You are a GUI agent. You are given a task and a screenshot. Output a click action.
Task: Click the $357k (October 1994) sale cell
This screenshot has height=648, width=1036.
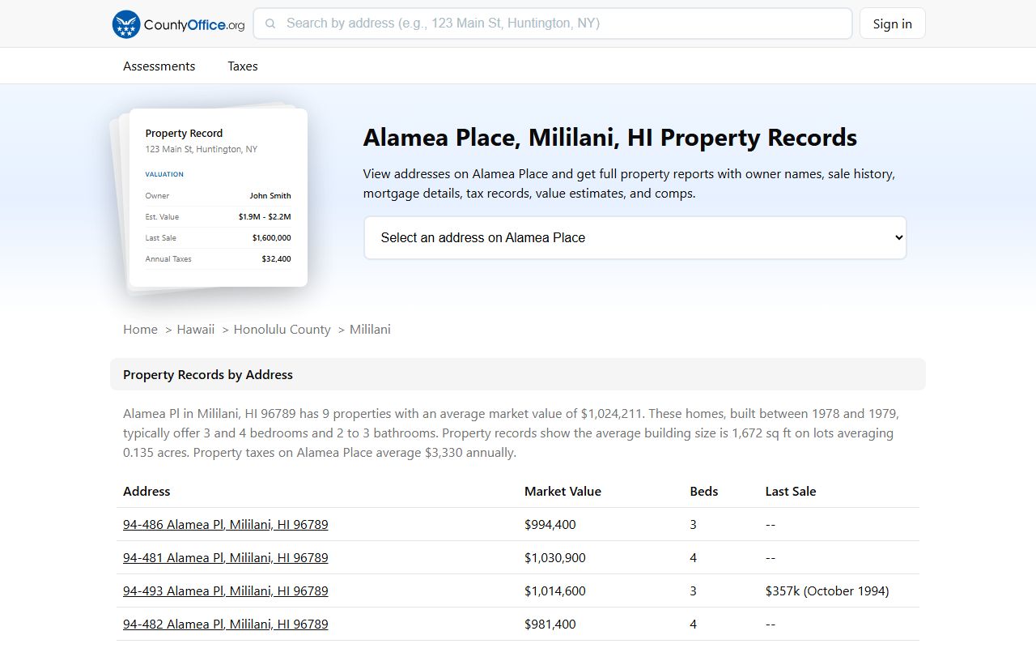(827, 591)
